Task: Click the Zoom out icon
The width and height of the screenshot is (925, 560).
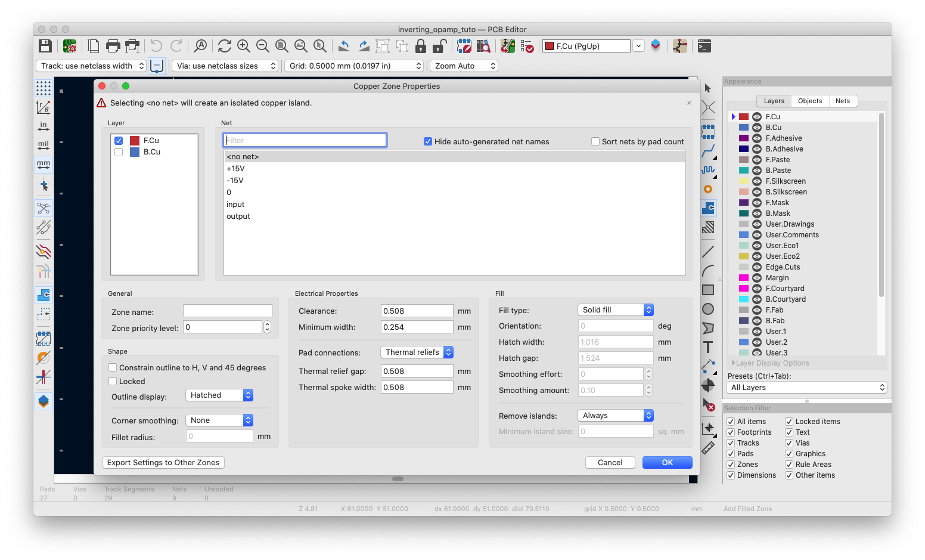Action: coord(263,46)
